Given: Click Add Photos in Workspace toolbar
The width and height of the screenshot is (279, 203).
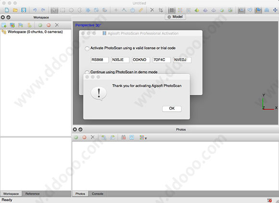Looking at the screenshot, I should [13, 25].
